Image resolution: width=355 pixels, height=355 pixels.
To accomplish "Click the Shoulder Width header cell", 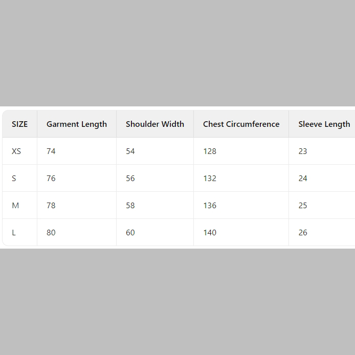I will 155,124.
